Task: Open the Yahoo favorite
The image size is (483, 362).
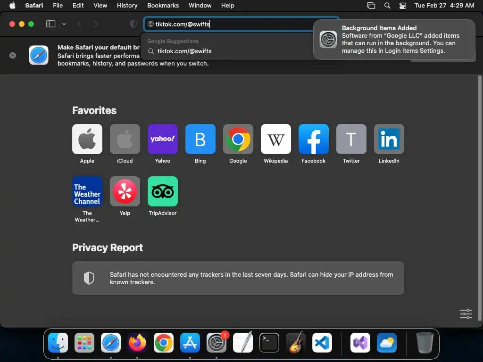Action: coord(163,139)
